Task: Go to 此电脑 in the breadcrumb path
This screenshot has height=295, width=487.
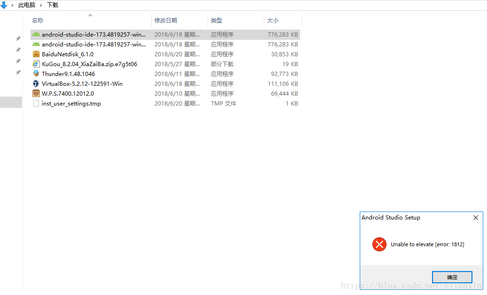Action: [27, 5]
